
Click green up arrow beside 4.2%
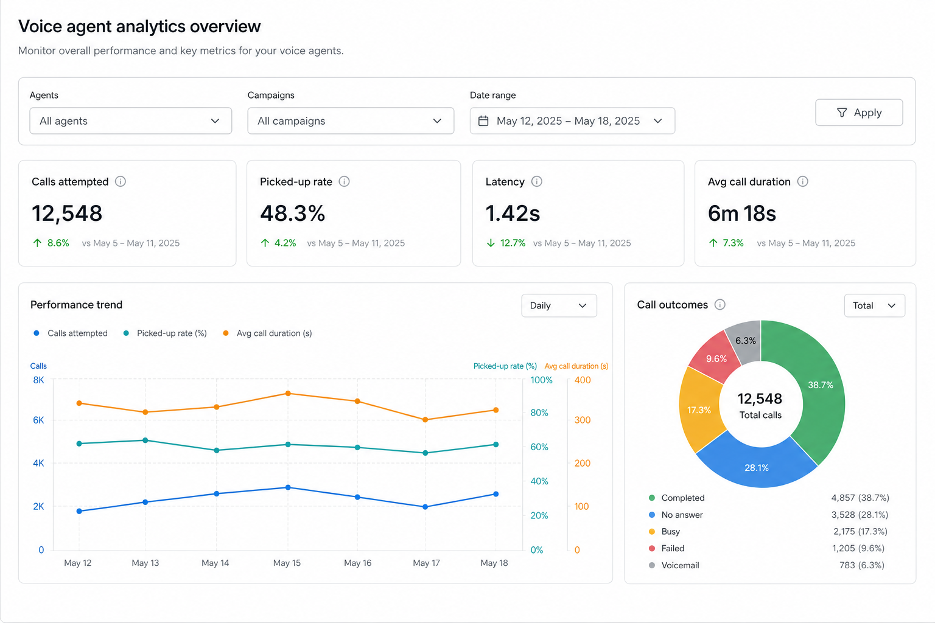pos(265,243)
